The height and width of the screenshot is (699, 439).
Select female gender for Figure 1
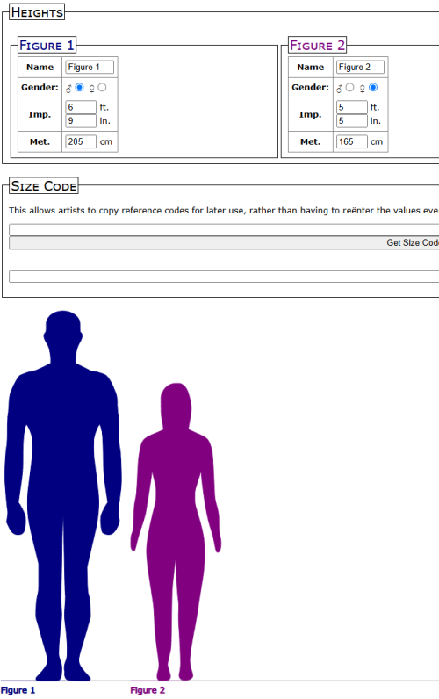coord(102,88)
